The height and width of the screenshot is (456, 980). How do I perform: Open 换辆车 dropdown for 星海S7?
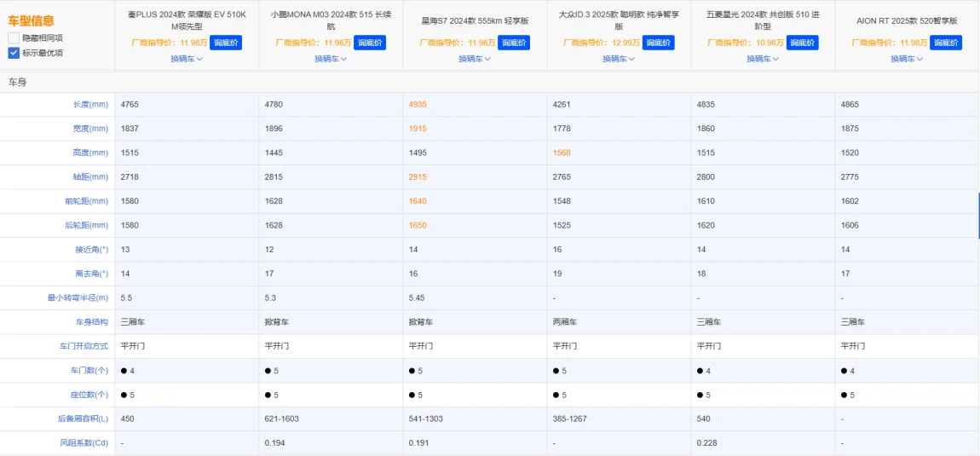click(x=475, y=59)
